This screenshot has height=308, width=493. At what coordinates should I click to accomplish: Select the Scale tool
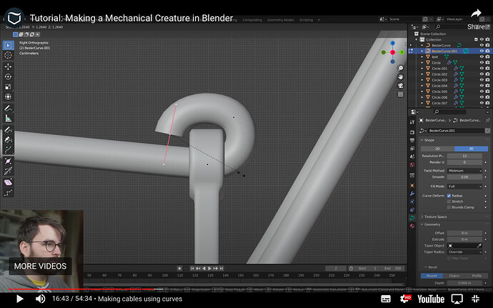coord(8,87)
